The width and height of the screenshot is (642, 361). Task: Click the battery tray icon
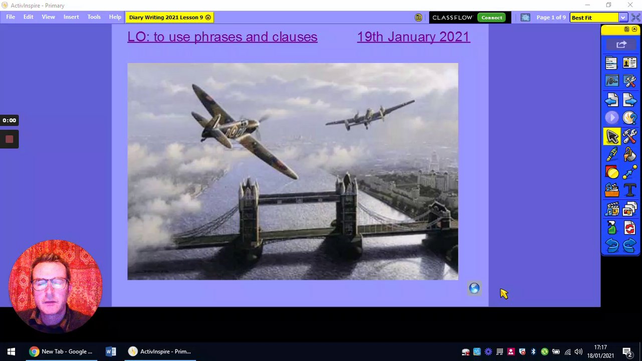tap(556, 352)
